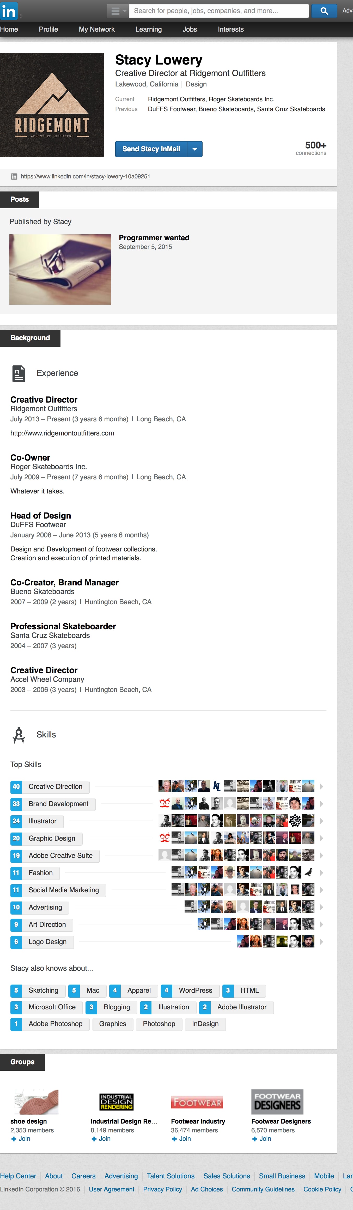Image resolution: width=353 pixels, height=1210 pixels.
Task: Open the Programmer wanted post link
Action: coord(154,238)
